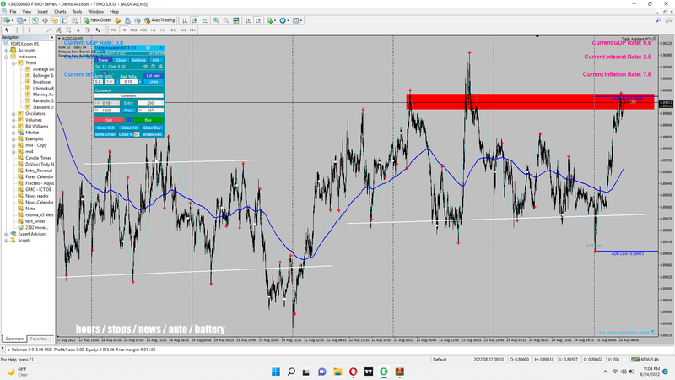
Task: Click the blue color square between Sell and Buy
Action: pos(129,120)
